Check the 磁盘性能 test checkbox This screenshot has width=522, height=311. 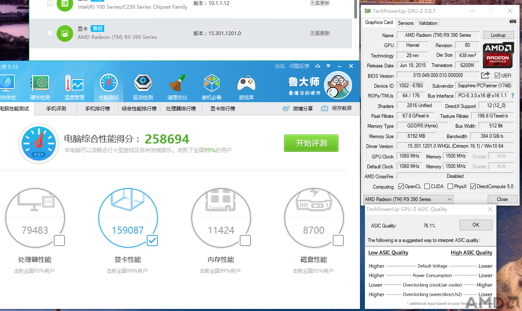coord(338,240)
